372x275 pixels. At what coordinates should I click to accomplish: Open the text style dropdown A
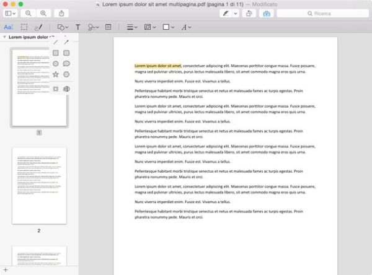pos(186,27)
